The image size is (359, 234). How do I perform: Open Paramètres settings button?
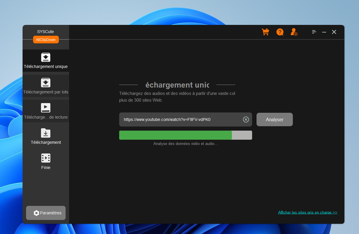click(x=46, y=213)
